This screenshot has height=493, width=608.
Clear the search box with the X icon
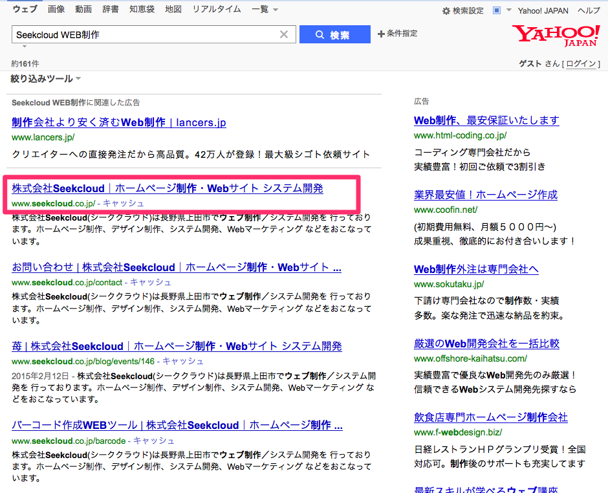pos(284,34)
